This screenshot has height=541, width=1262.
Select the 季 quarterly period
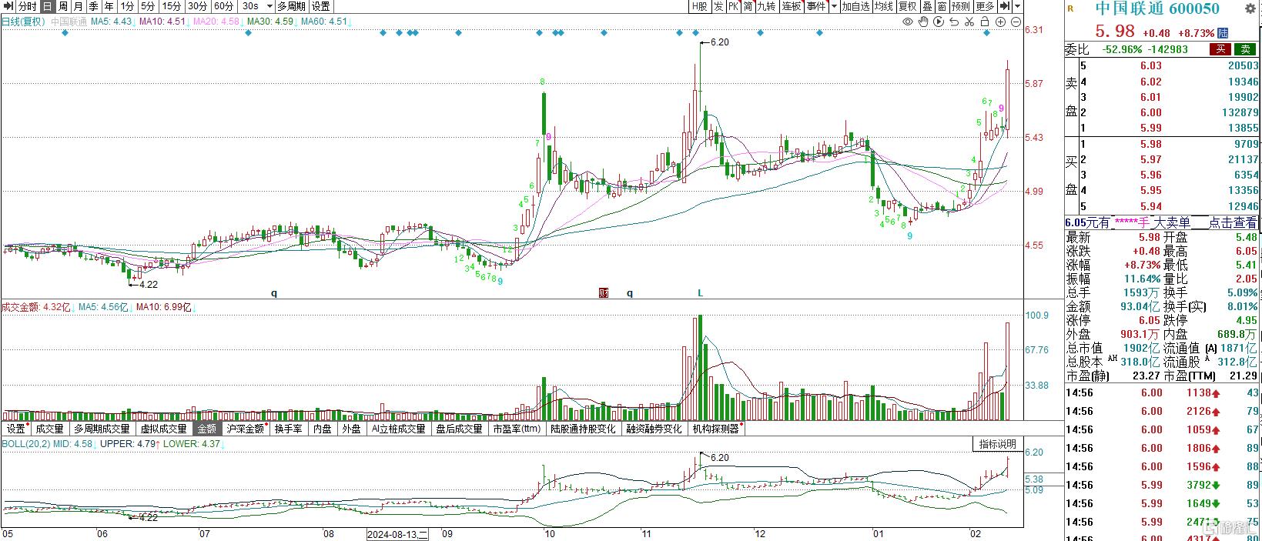click(93, 6)
